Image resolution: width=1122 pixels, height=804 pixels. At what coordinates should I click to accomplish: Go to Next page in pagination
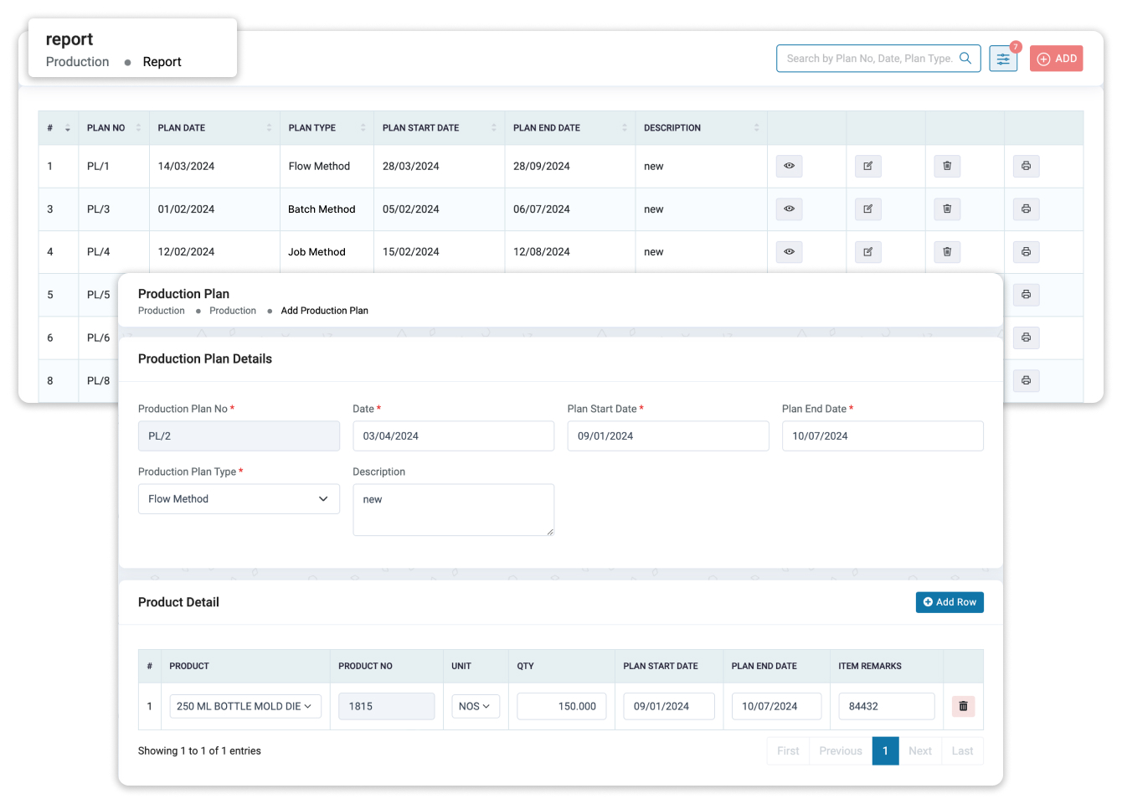click(x=919, y=751)
